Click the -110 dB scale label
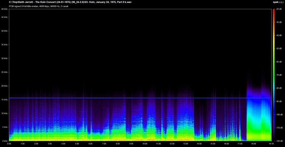The width and height of the screenshot is (285, 147). 279,127
